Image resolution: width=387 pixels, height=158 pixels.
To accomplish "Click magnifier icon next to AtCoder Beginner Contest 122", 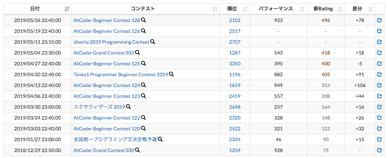I will tap(143, 117).
